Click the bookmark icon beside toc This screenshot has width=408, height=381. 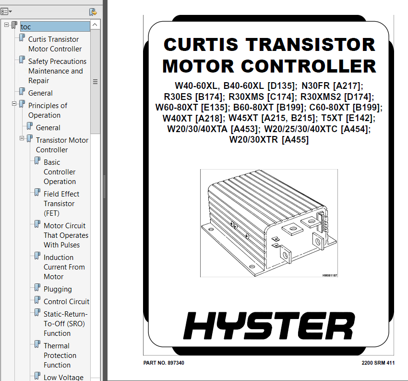tap(14, 25)
